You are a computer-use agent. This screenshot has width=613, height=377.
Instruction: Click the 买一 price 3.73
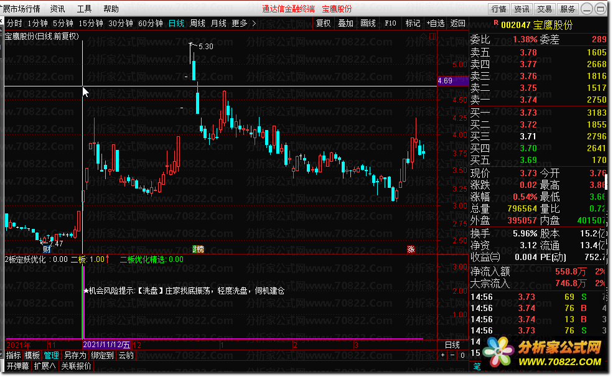point(528,113)
